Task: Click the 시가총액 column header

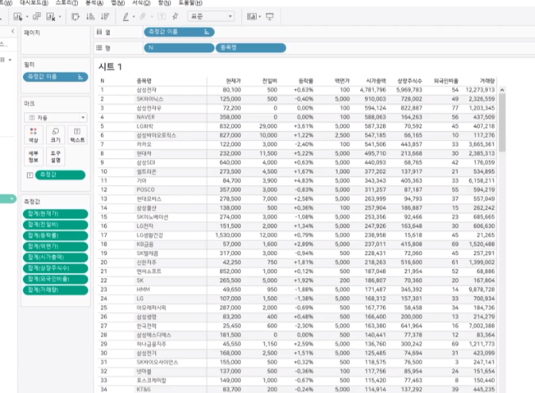Action: [x=376, y=81]
